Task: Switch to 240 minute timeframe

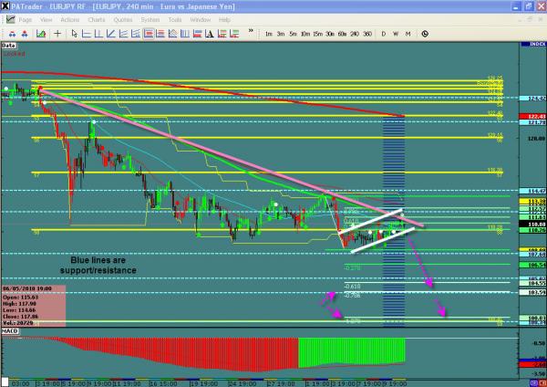Action: [x=355, y=34]
